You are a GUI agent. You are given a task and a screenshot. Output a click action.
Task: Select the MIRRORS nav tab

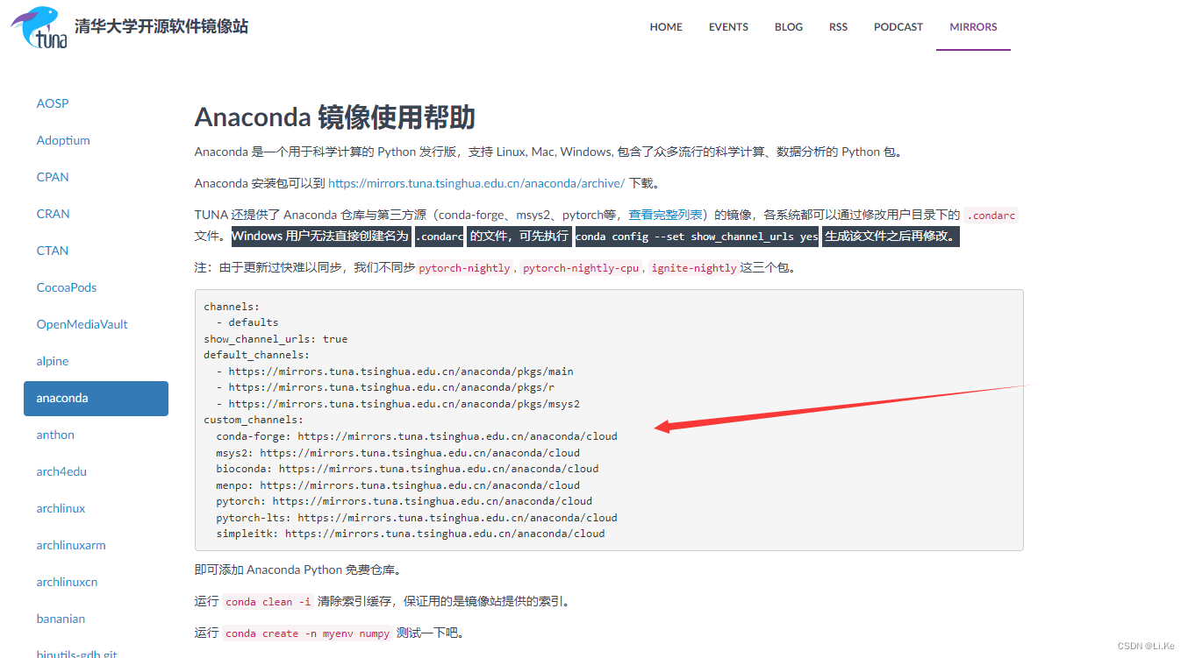tap(973, 27)
